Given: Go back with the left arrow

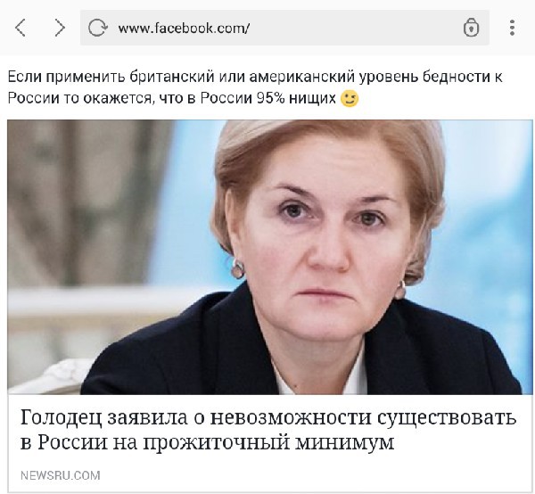Looking at the screenshot, I should click(x=21, y=28).
